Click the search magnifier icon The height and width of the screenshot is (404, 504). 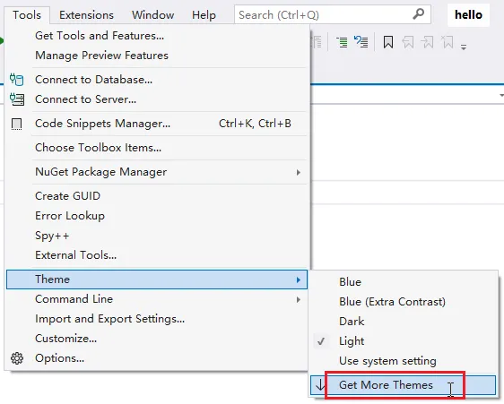(418, 14)
